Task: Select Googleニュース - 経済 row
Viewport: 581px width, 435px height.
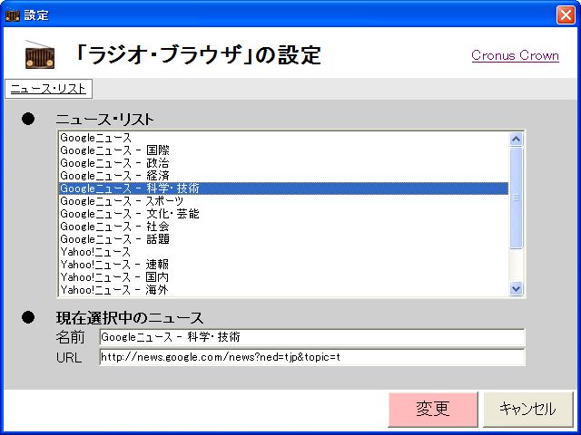Action: click(x=283, y=176)
